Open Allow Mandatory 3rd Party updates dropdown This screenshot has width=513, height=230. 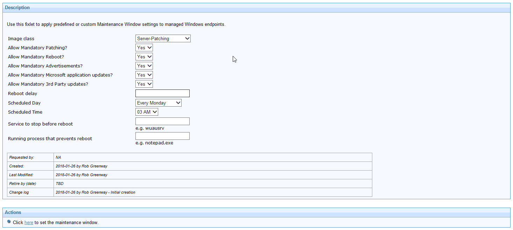click(144, 84)
